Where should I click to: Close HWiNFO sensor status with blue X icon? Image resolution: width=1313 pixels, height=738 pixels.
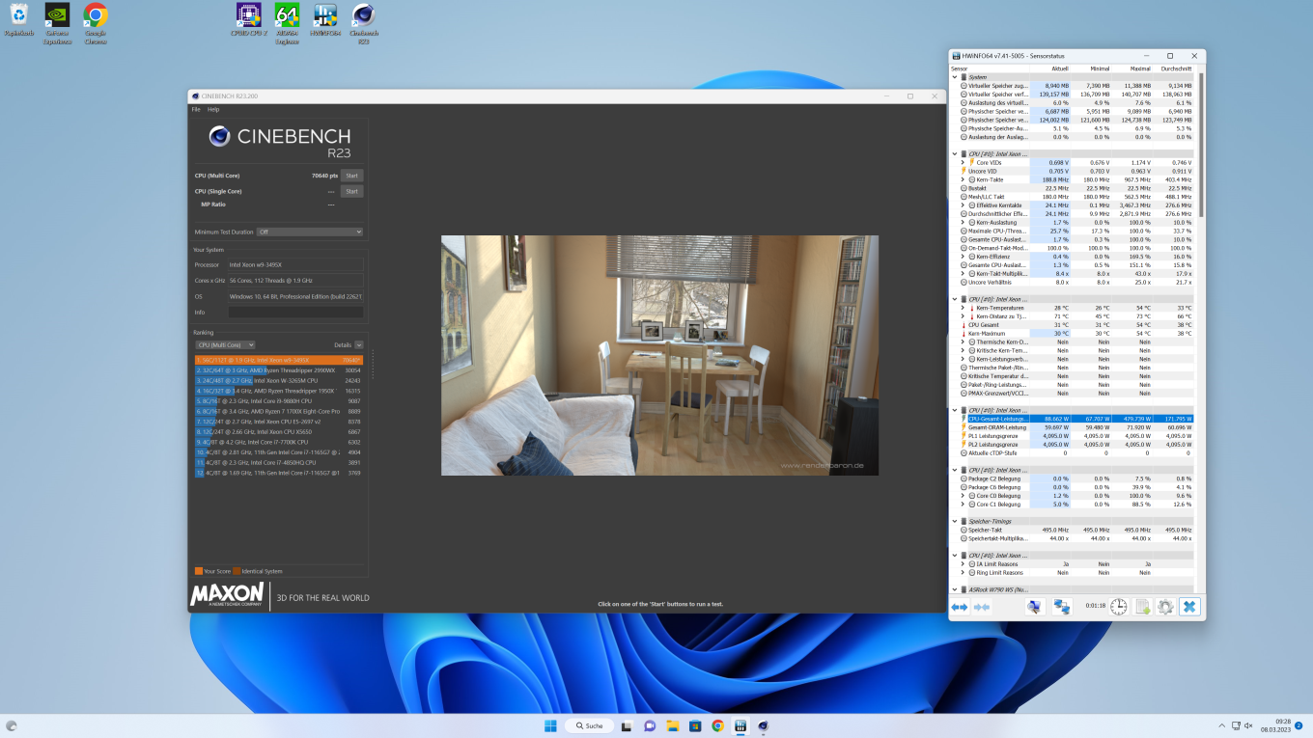pyautogui.click(x=1189, y=607)
